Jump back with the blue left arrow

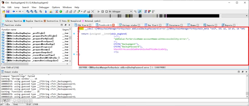(14, 12)
